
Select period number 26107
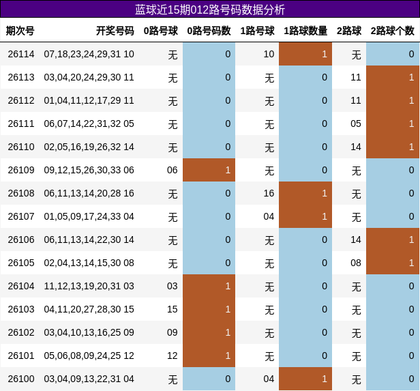tap(21, 216)
